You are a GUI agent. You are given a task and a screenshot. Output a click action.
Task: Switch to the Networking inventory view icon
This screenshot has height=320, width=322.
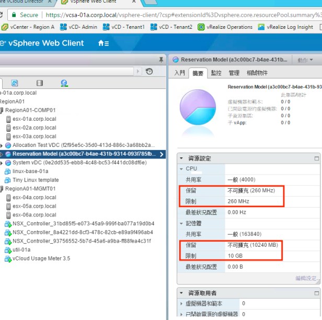click(x=64, y=83)
